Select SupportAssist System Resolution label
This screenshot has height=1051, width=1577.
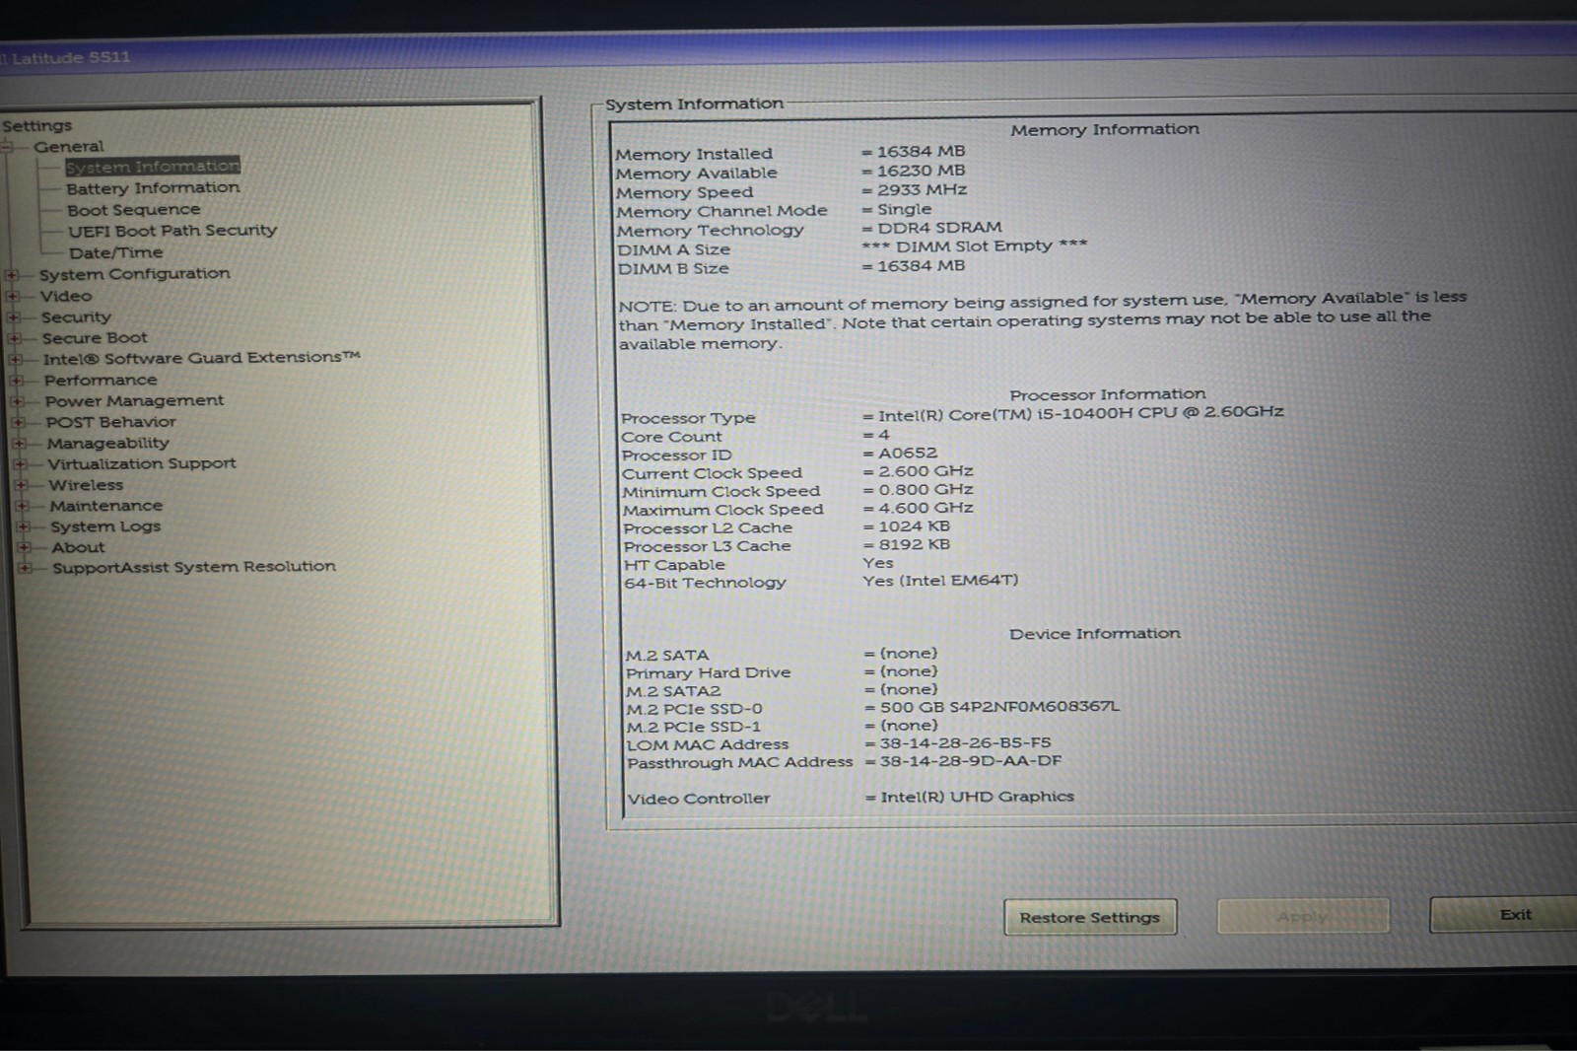(194, 567)
